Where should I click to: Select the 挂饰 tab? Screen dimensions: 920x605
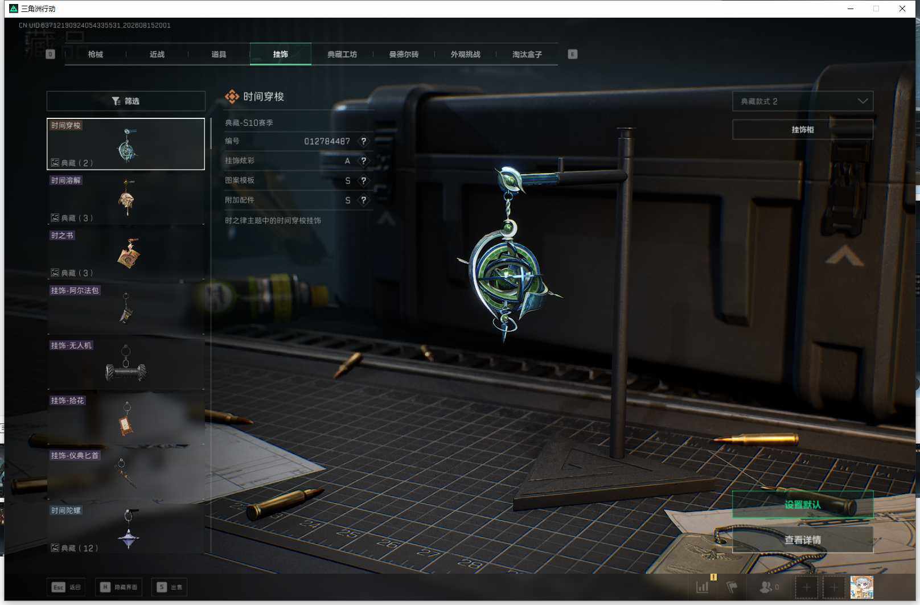click(x=280, y=54)
